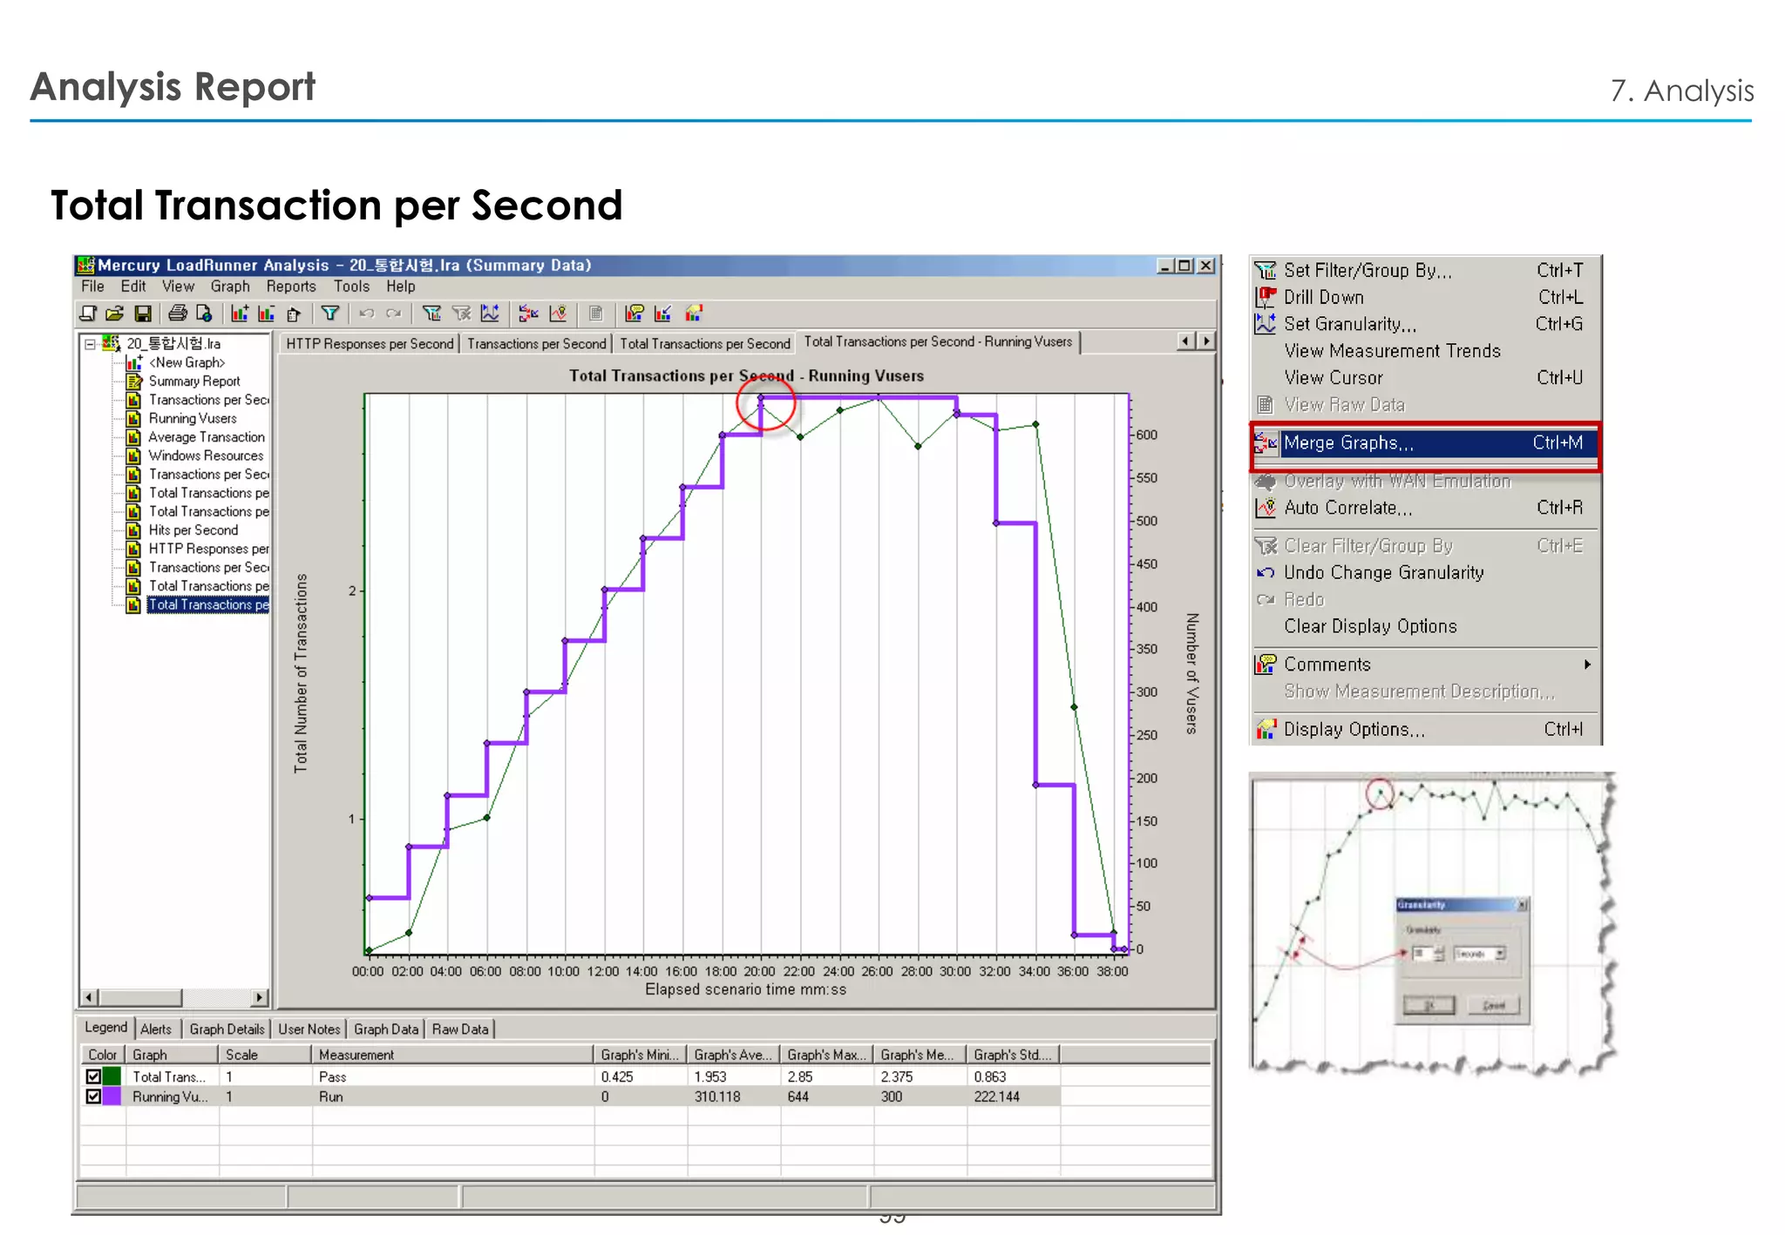Expand the Comments submenu arrow
Image resolution: width=1785 pixels, height=1235 pixels.
tap(1587, 665)
